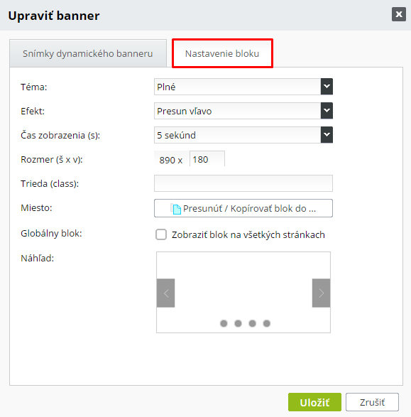Click the height field showing 180

[207, 159]
